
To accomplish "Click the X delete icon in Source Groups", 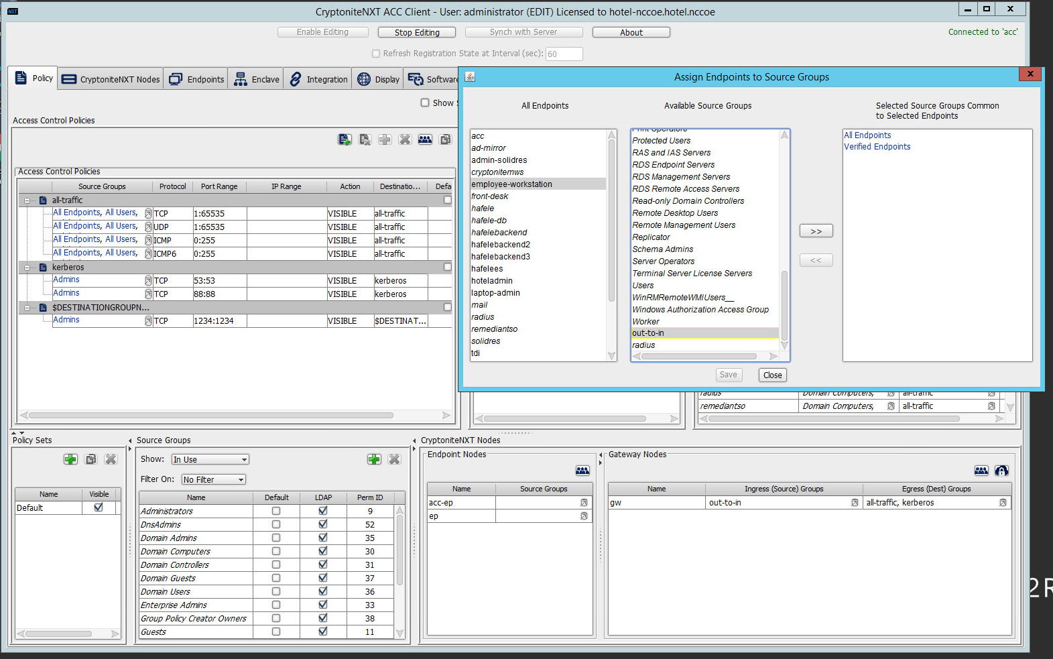I will [x=394, y=459].
